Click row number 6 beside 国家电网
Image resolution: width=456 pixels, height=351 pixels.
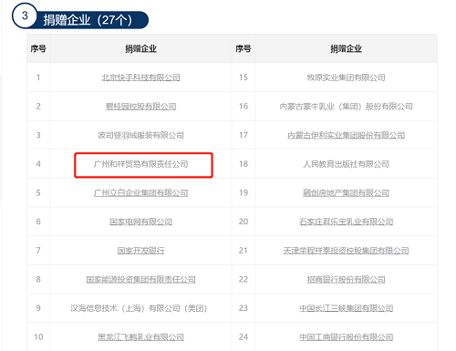[x=38, y=222]
